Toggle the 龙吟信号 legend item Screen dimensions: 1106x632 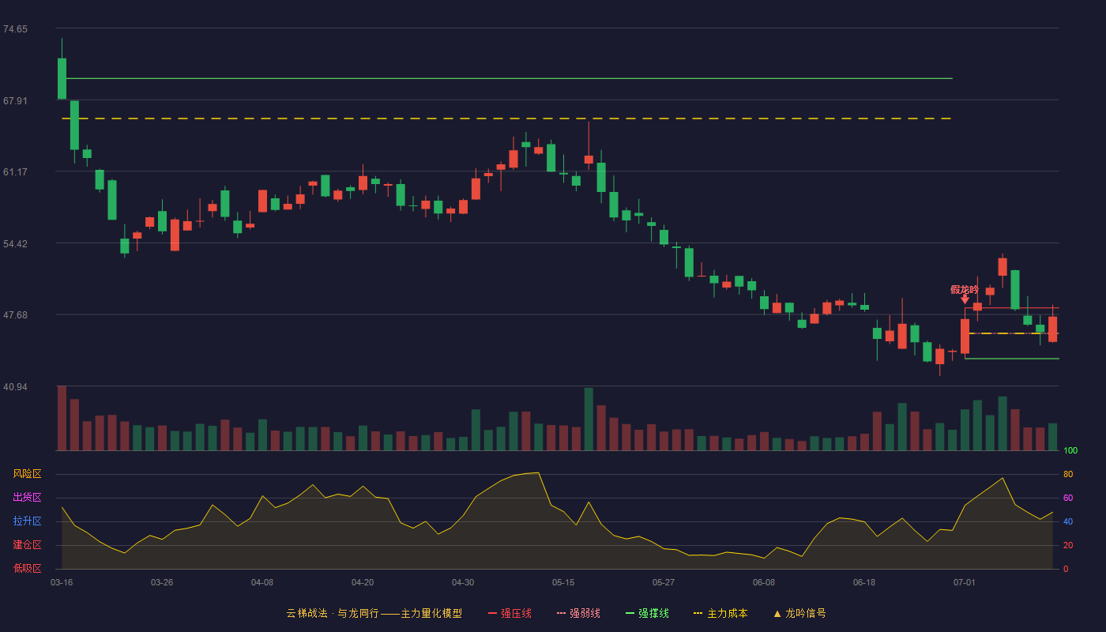[799, 613]
